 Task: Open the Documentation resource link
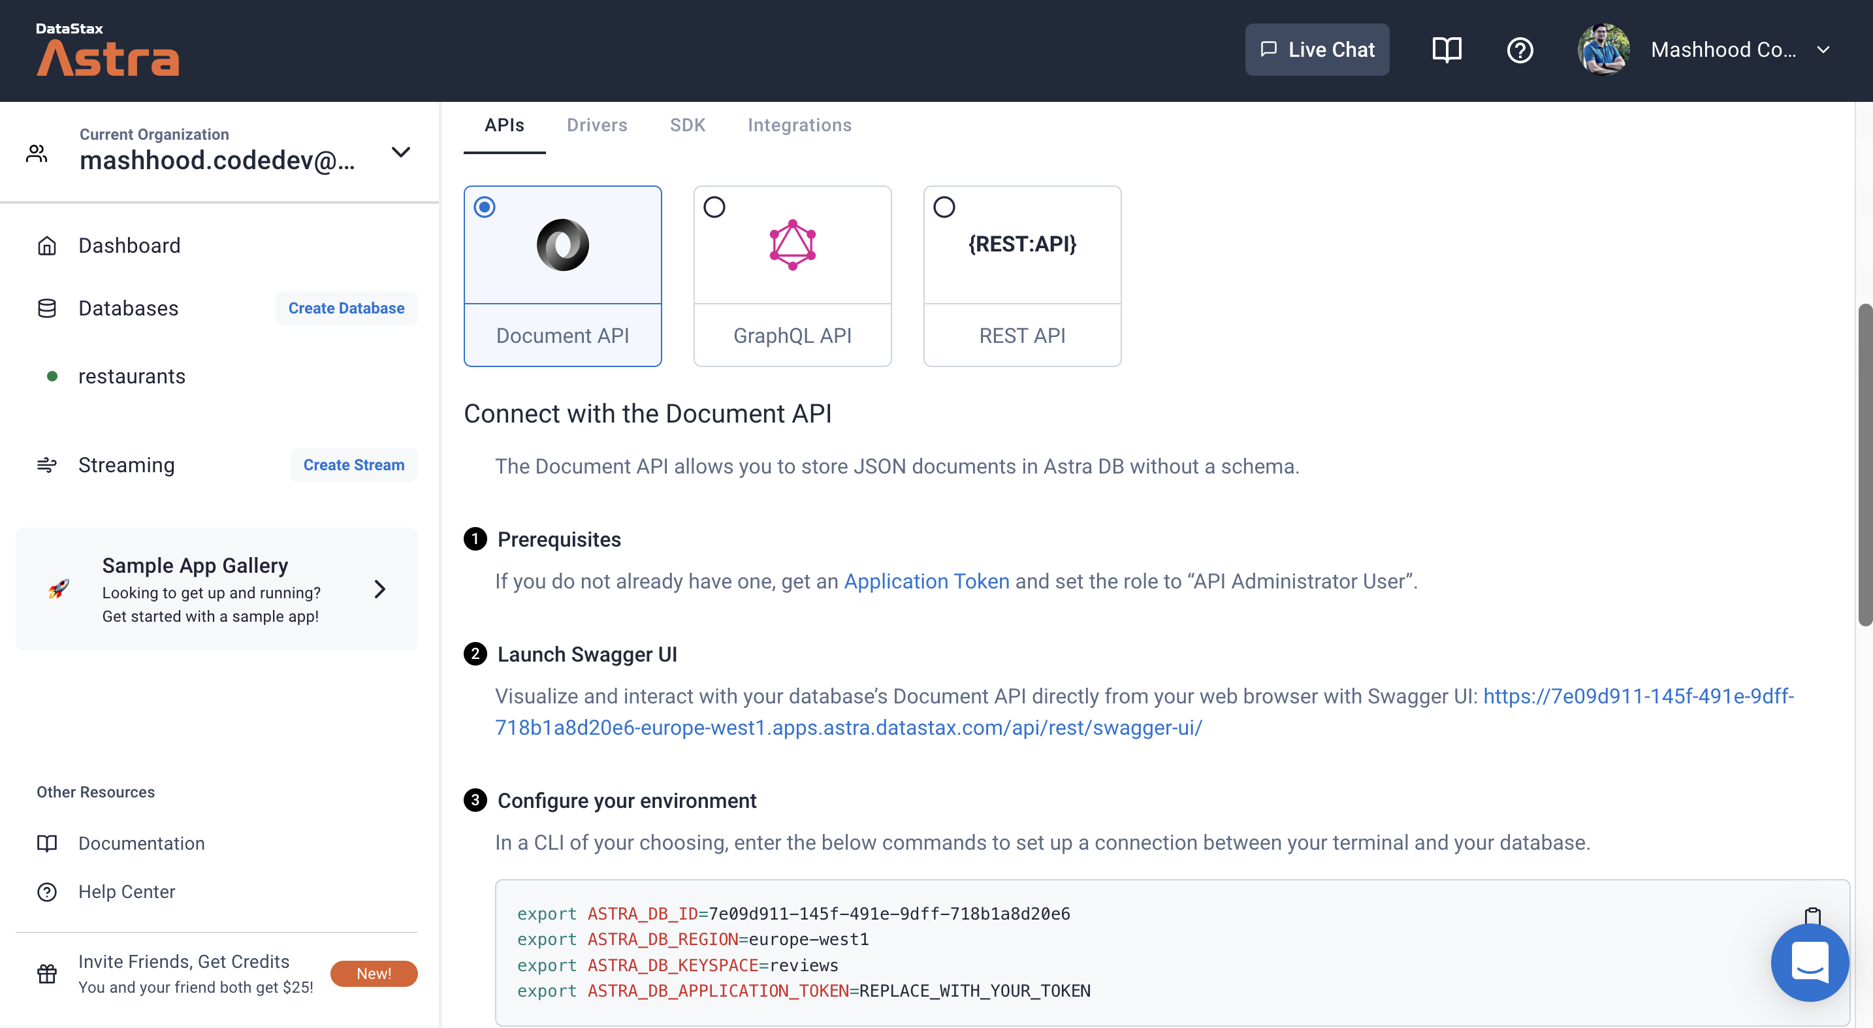[x=142, y=843]
